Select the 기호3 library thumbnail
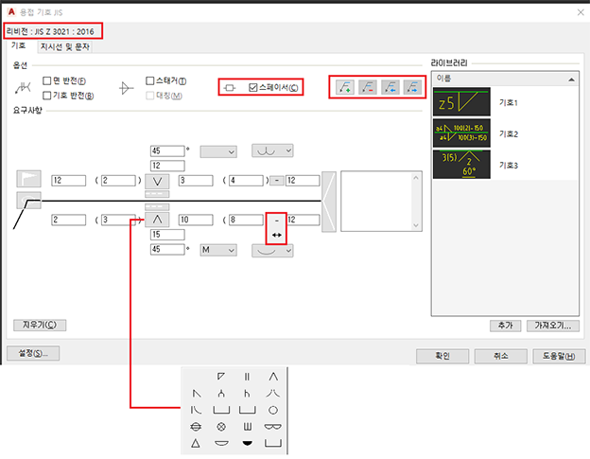The width and height of the screenshot is (590, 459). click(461, 165)
